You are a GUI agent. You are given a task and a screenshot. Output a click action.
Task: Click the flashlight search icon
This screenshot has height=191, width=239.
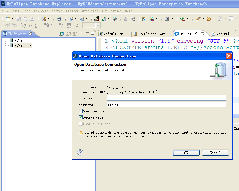(198, 19)
